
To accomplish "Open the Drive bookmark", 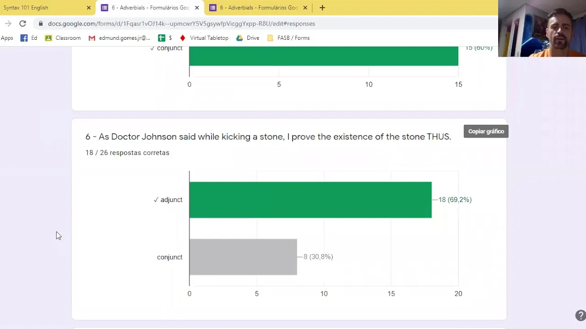I will [x=248, y=38].
